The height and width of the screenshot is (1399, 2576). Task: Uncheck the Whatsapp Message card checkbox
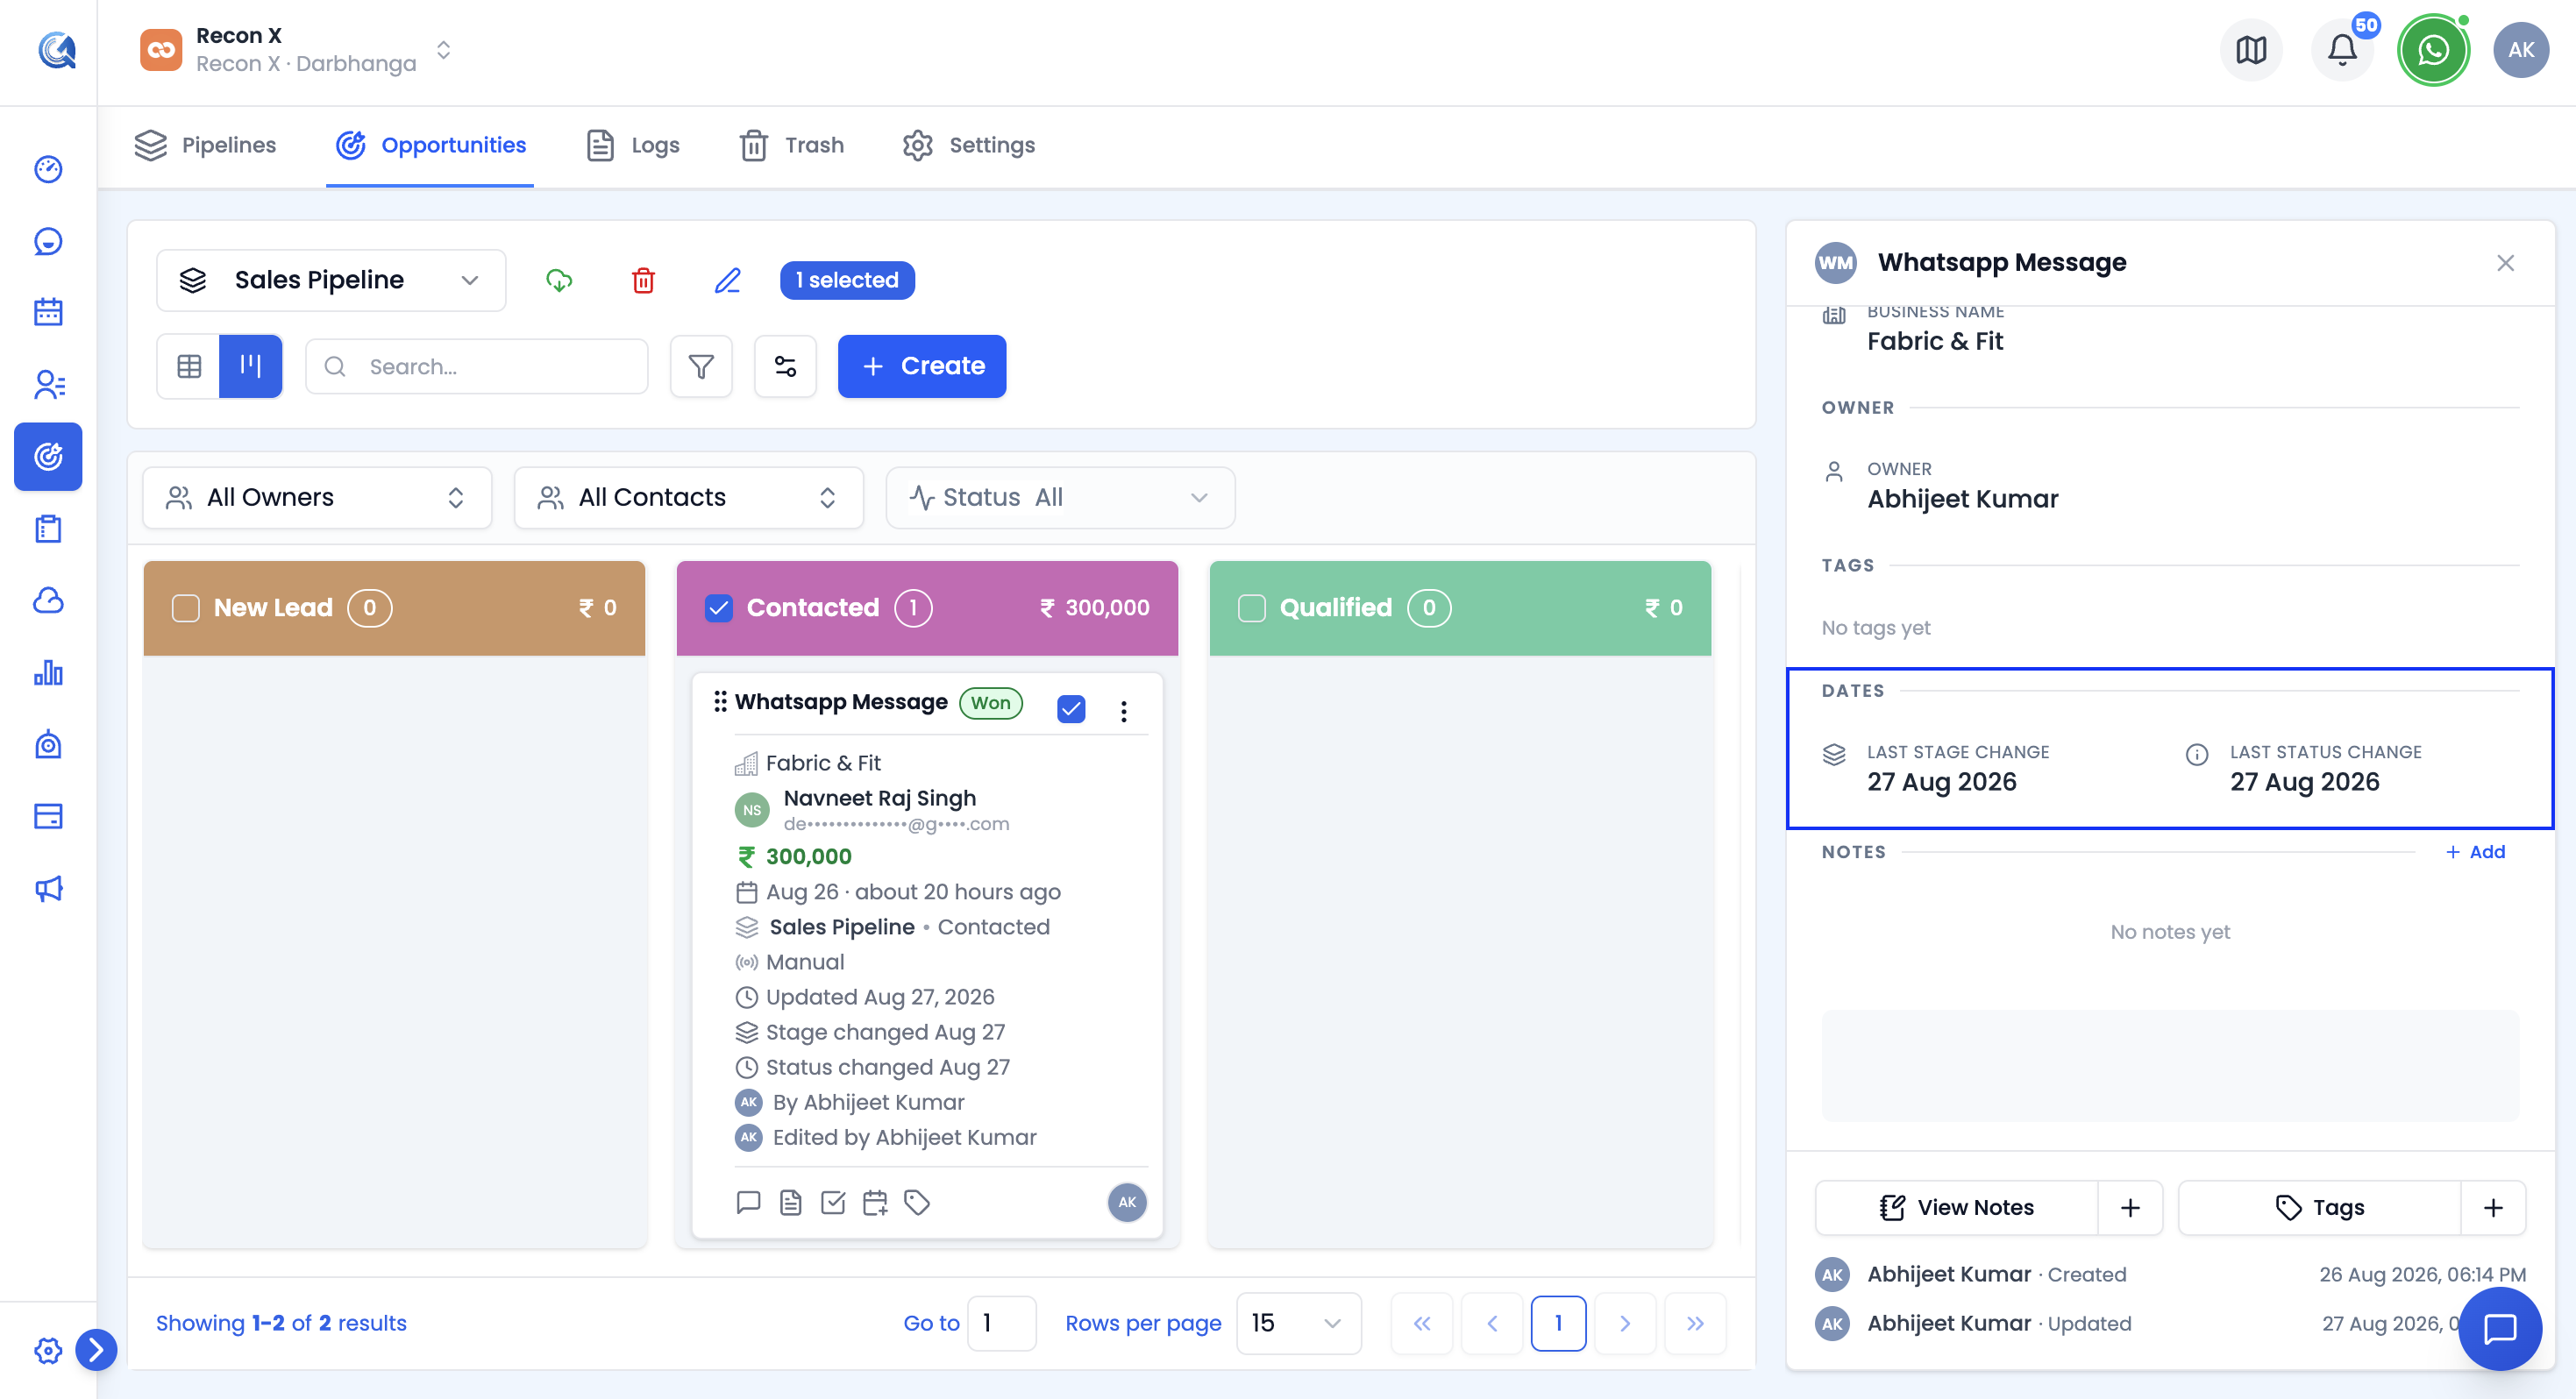click(x=1071, y=709)
